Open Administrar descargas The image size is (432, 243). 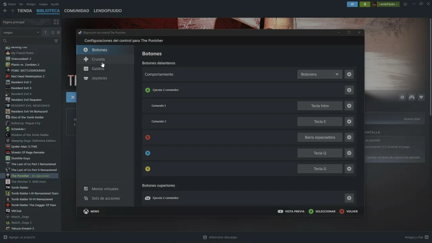(220, 237)
